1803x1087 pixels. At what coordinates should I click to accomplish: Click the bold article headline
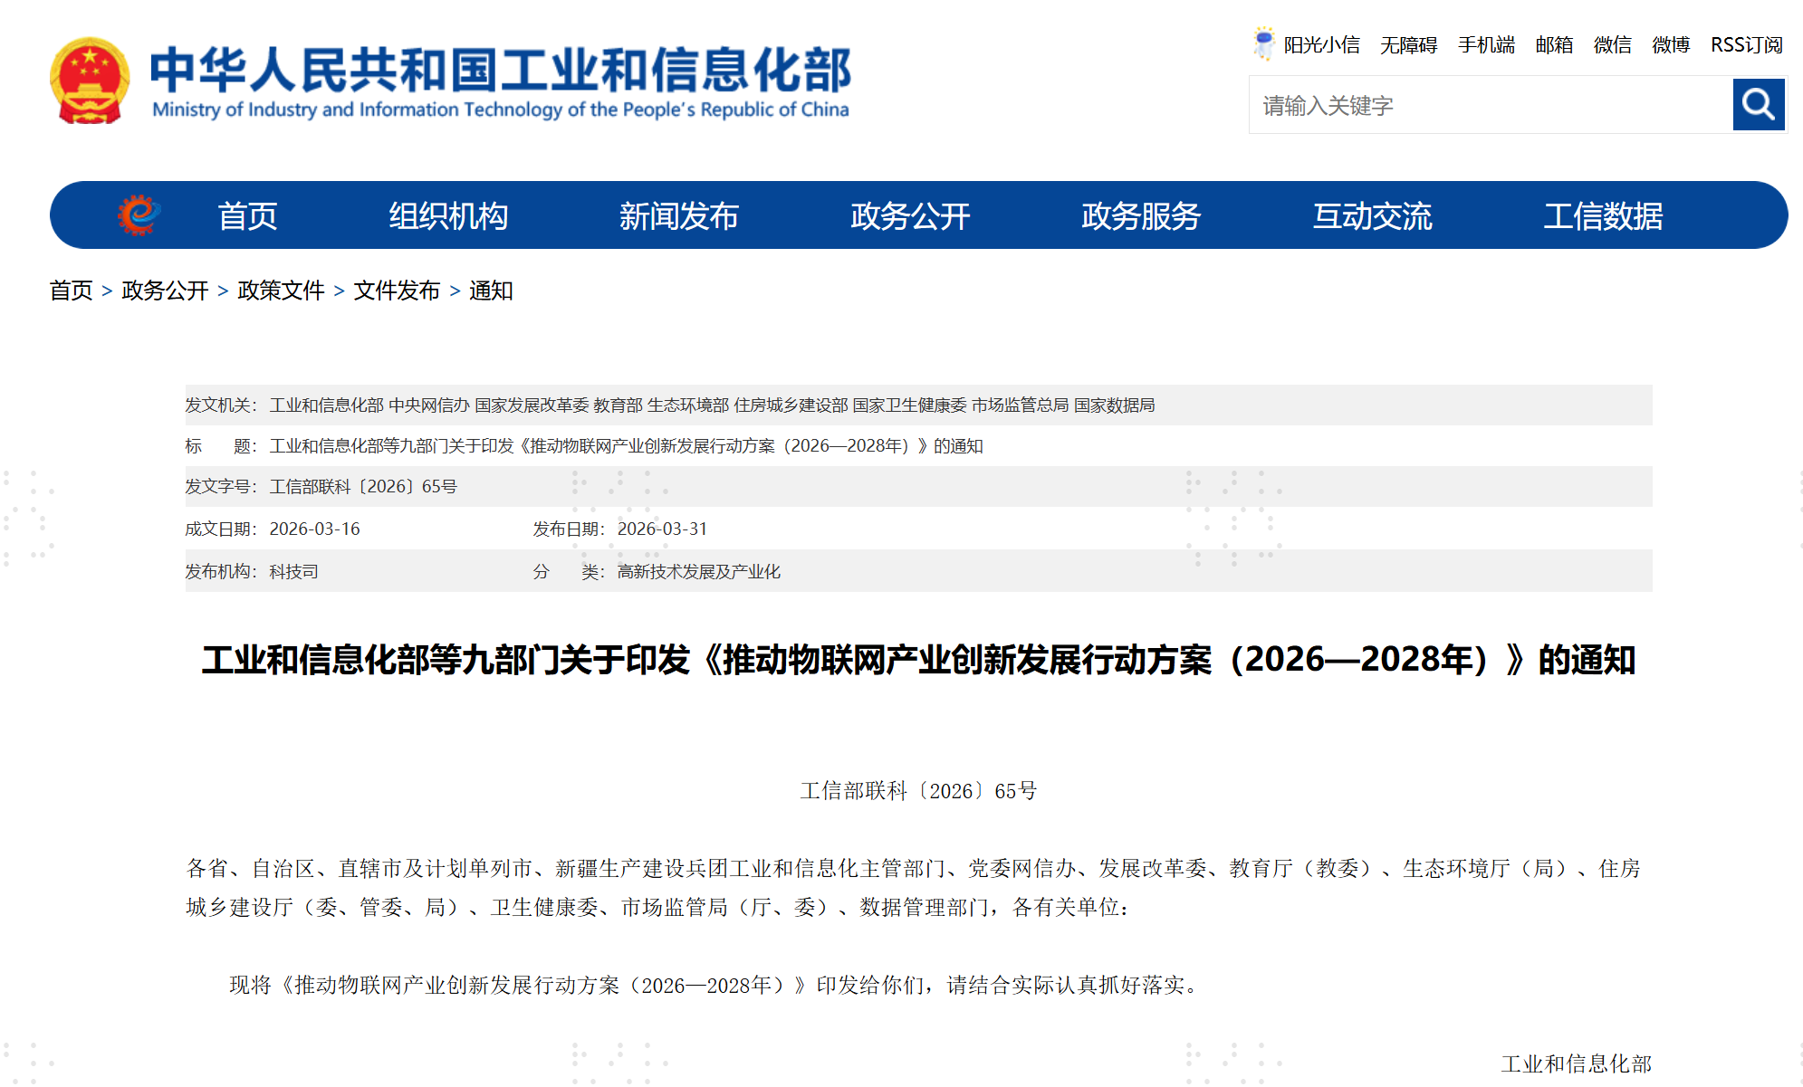pyautogui.click(x=918, y=660)
